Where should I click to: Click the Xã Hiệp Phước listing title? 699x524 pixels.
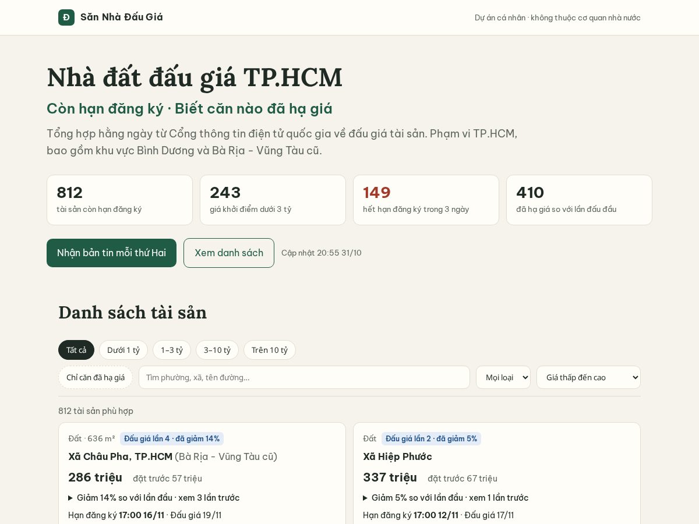(397, 456)
